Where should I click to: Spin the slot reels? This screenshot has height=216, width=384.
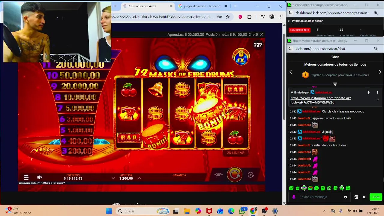(234, 174)
